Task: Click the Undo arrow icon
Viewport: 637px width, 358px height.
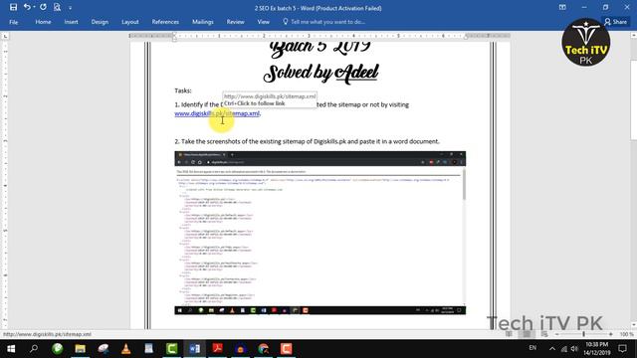Action: (x=27, y=7)
